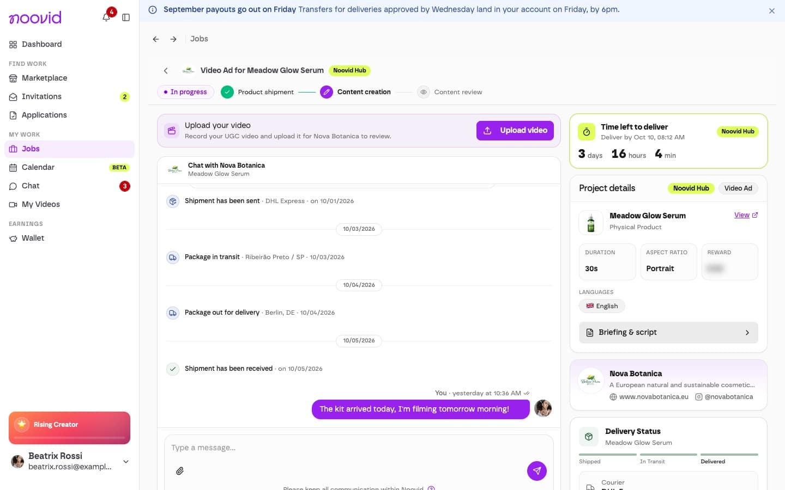Click the In progress status badge
The height and width of the screenshot is (490, 785).
(x=185, y=92)
